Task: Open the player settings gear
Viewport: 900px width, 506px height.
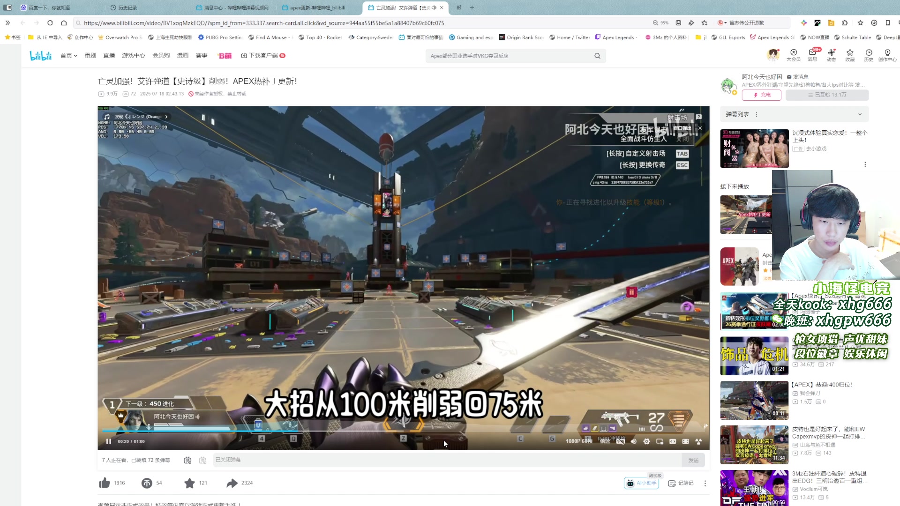Action: point(646,441)
